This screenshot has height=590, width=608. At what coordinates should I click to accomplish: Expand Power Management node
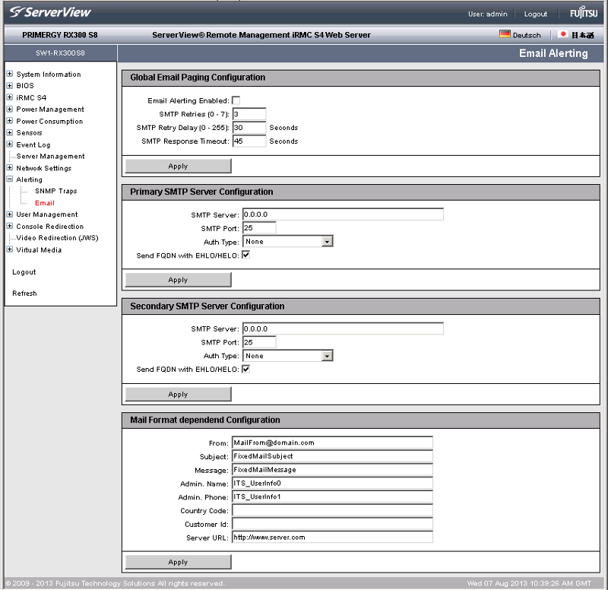click(x=10, y=109)
